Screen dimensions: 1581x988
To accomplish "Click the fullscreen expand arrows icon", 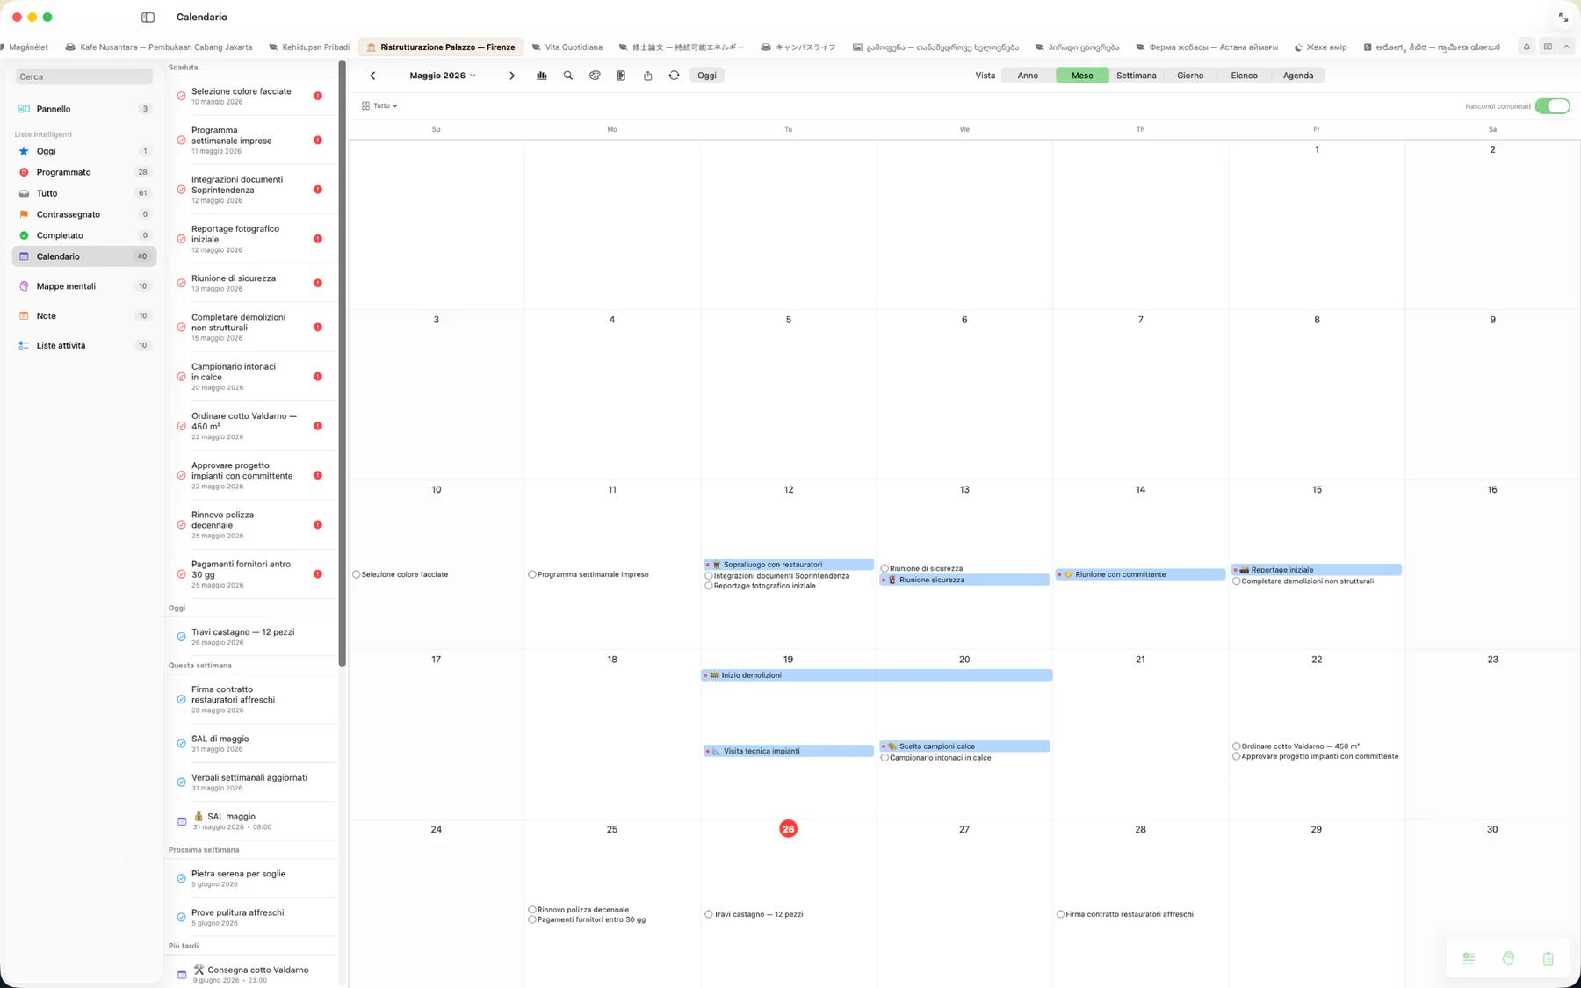I will (1563, 18).
